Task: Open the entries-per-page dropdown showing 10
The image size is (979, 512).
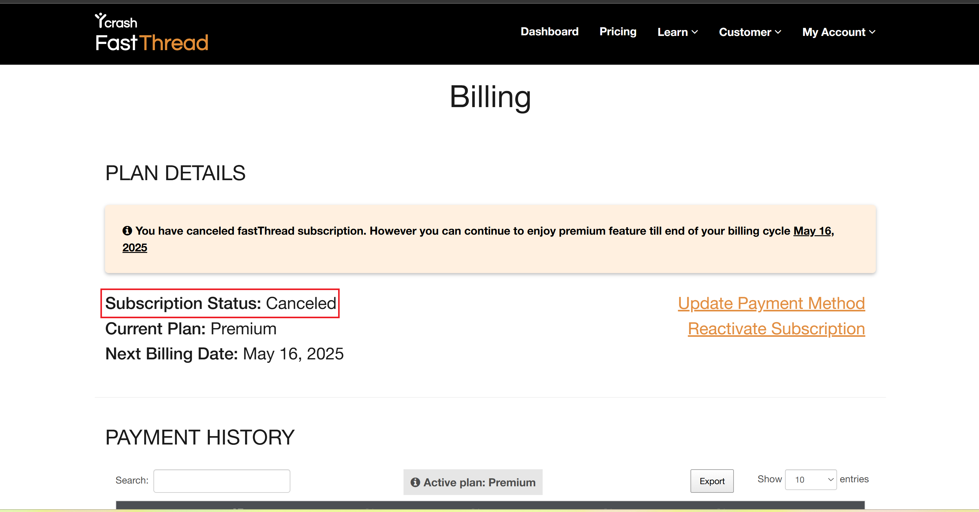Action: [x=811, y=479]
